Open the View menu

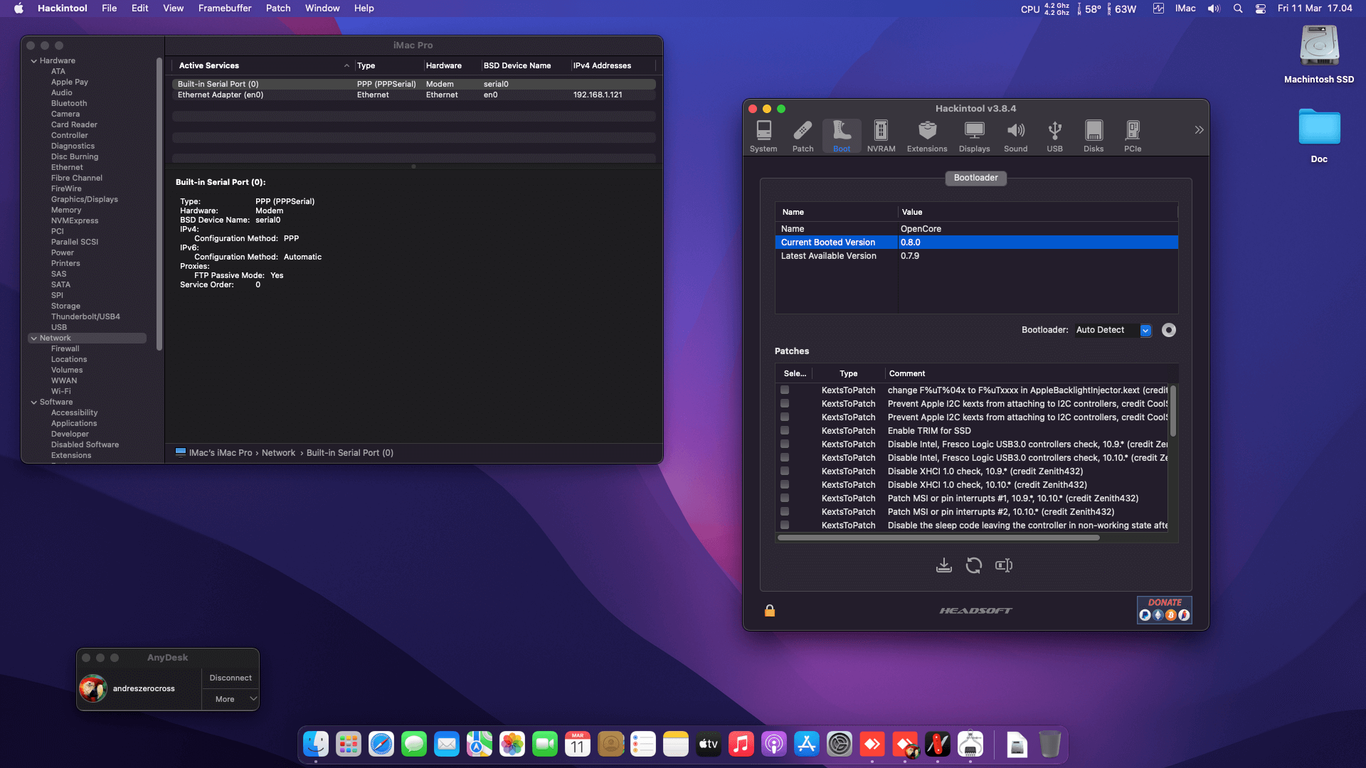174,9
